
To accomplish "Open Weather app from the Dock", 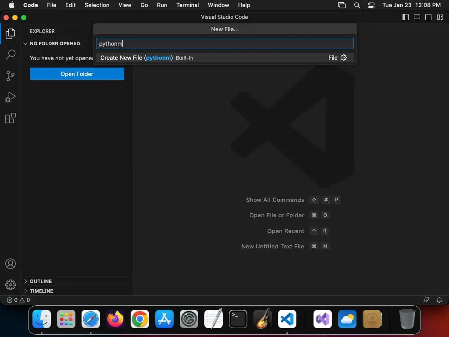I will (347, 319).
